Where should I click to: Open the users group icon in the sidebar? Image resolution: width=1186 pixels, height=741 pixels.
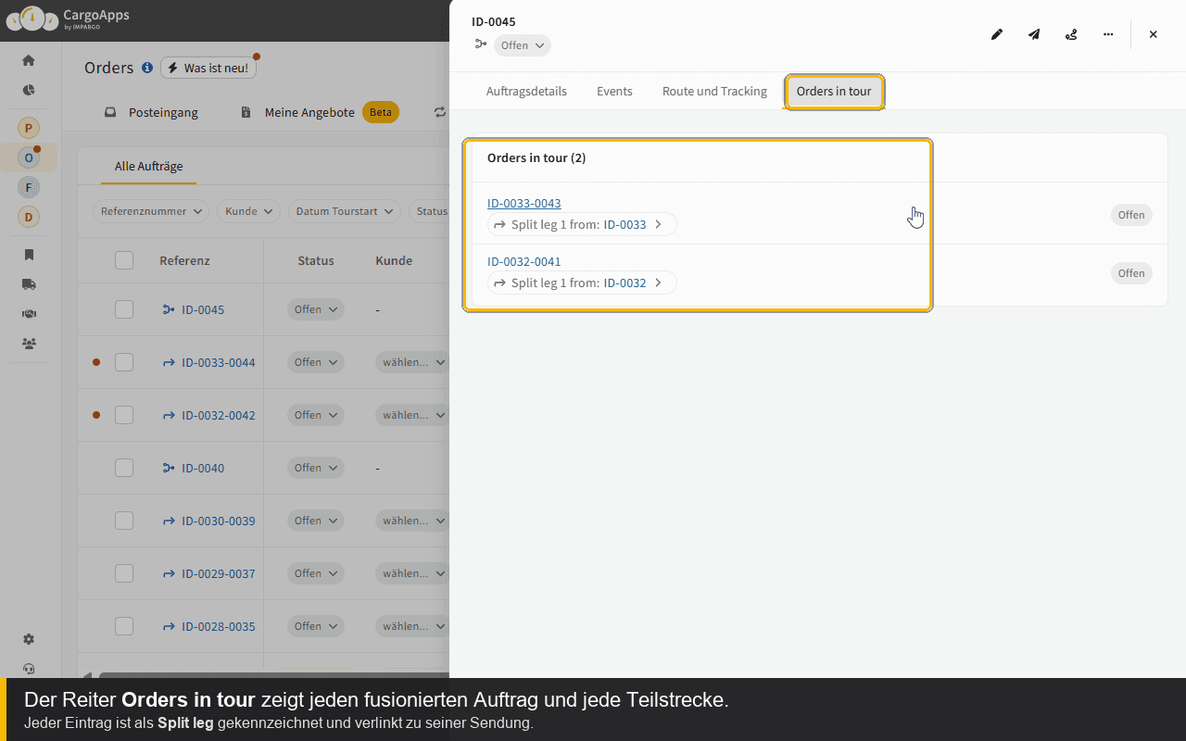pyautogui.click(x=29, y=344)
